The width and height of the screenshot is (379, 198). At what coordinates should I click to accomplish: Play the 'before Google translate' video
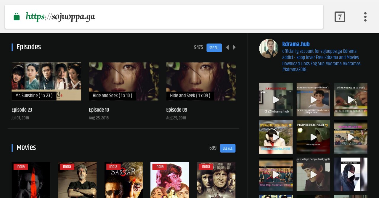(276, 174)
